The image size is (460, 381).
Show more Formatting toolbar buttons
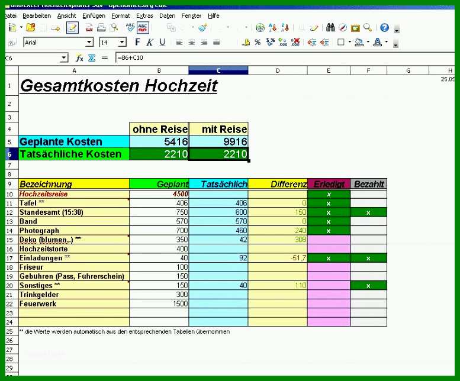[395, 44]
